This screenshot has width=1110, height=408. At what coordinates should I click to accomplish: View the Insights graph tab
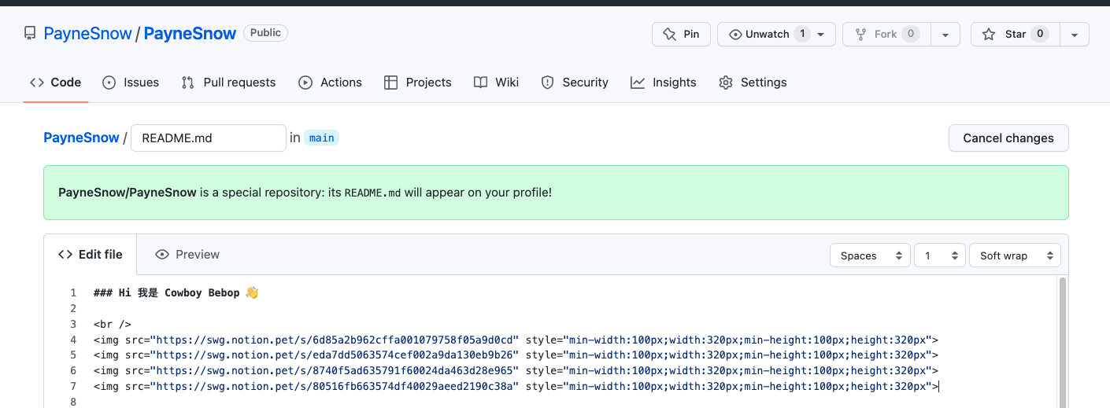click(x=664, y=83)
